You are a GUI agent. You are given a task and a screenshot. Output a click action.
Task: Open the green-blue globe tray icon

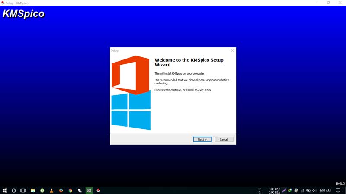[290, 191]
